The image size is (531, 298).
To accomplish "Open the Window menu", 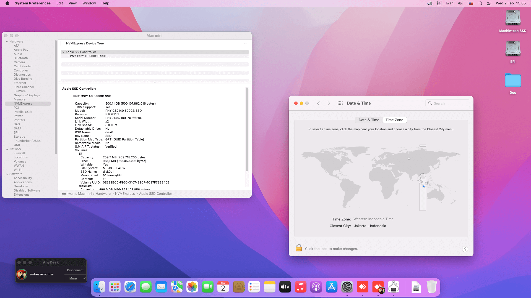I will [x=89, y=3].
